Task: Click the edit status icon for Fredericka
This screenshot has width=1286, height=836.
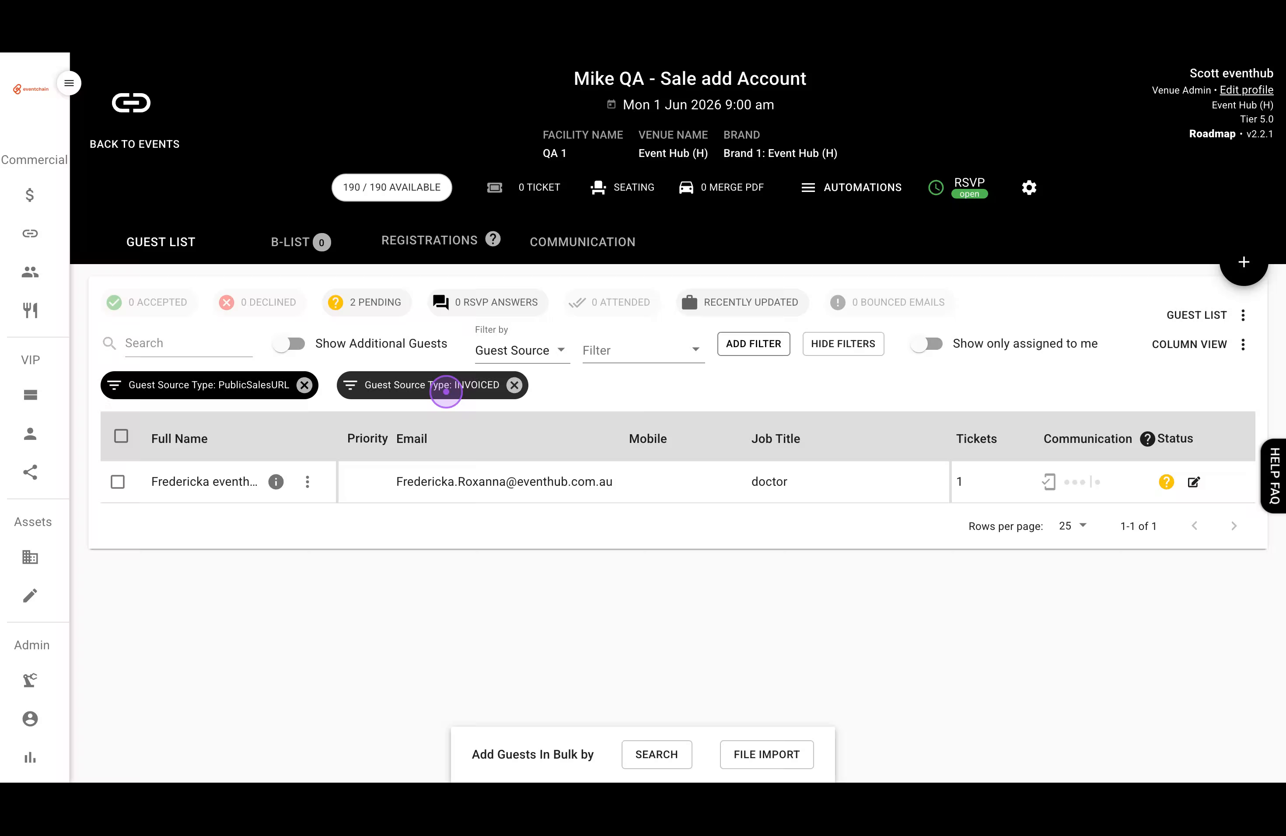Action: tap(1194, 482)
